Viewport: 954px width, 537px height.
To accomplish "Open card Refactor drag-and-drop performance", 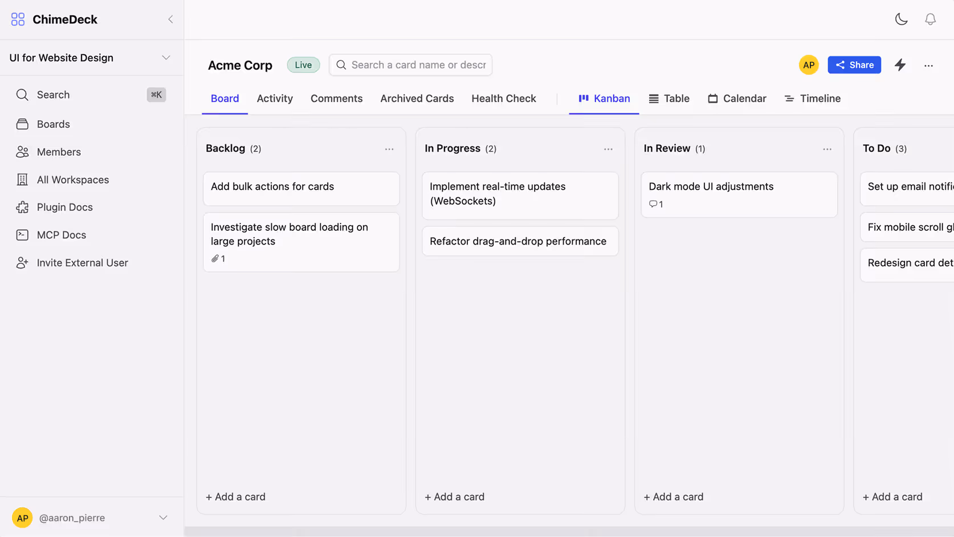I will pos(520,241).
